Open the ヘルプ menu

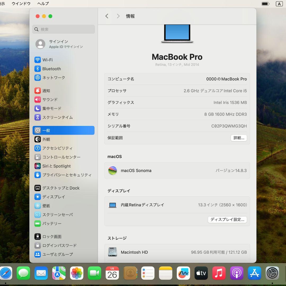[43, 3]
